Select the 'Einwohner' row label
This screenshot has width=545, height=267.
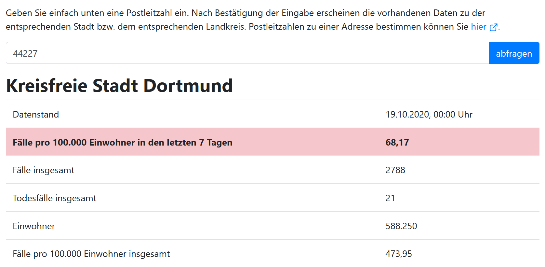[x=34, y=226]
